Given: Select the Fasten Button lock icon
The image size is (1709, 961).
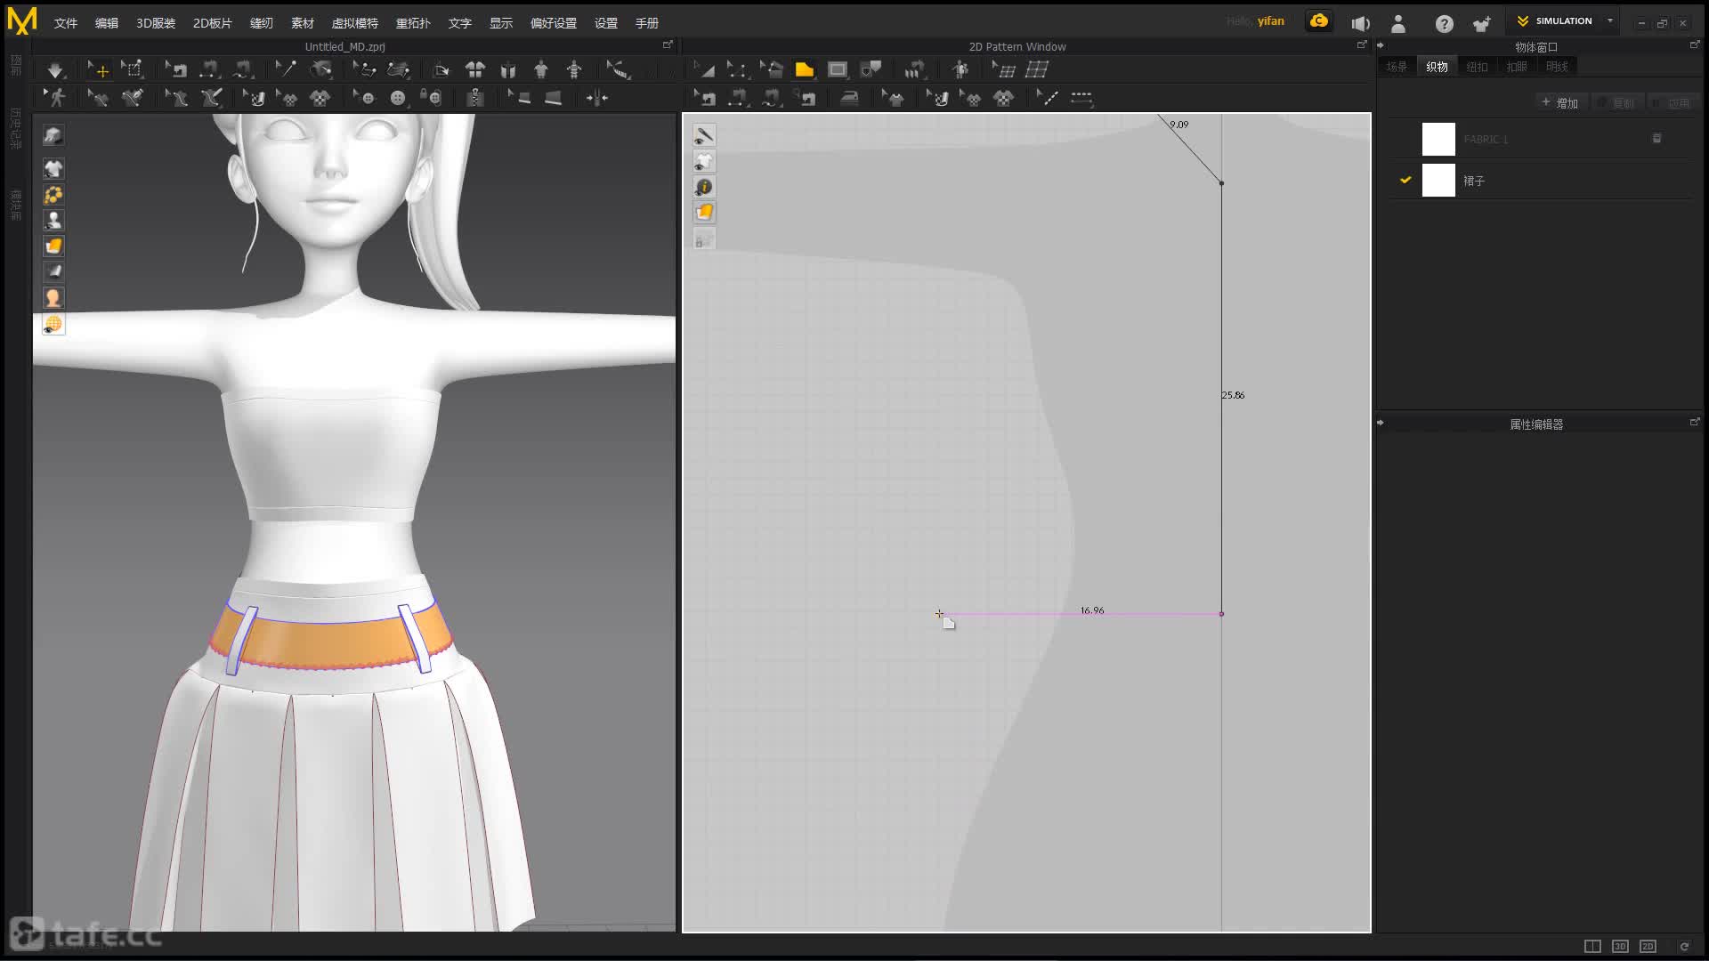Looking at the screenshot, I should coord(431,98).
